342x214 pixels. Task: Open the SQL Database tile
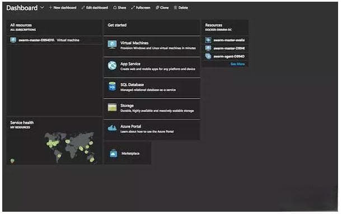tap(152, 87)
